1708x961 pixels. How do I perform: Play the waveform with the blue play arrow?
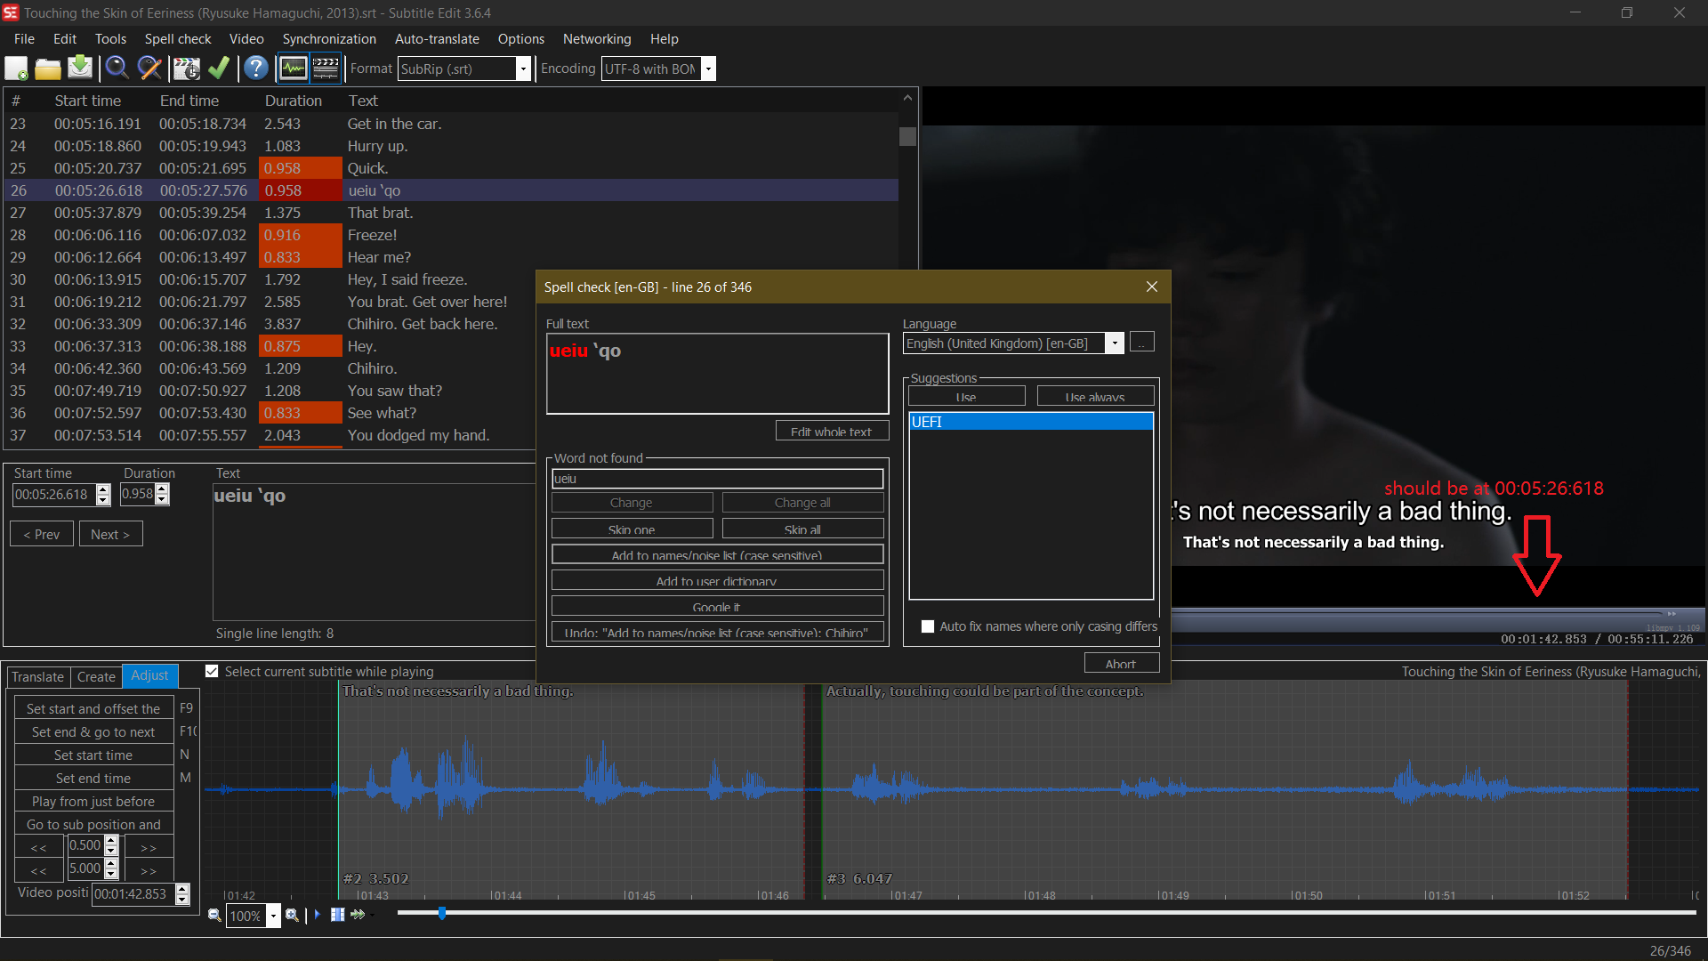317,915
